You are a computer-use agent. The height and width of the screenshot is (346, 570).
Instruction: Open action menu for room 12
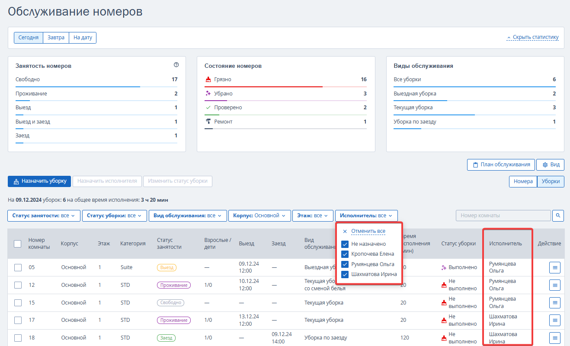pos(555,285)
